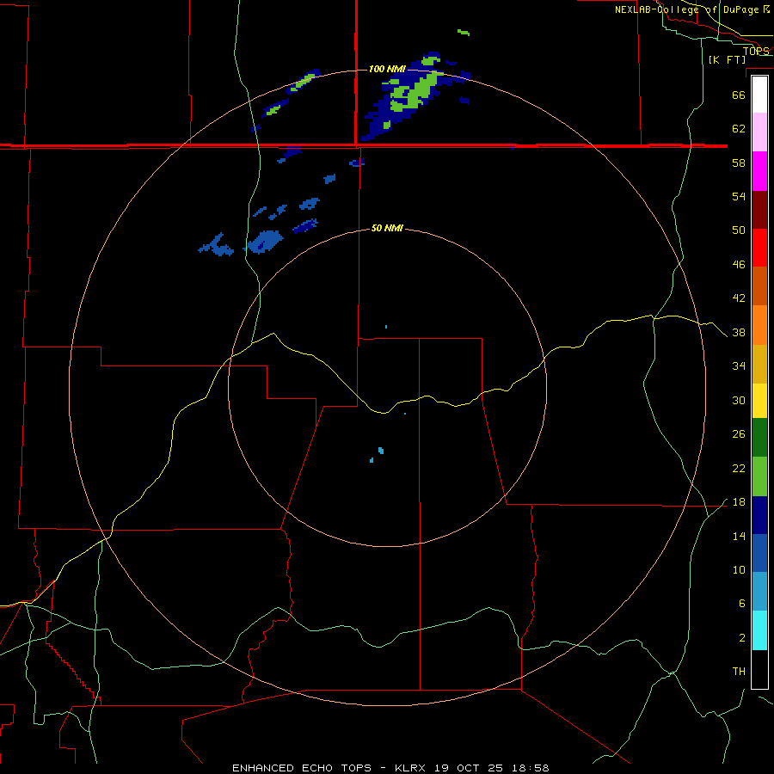Click the magenta legend swatch
The image size is (774, 774).
[759, 171]
